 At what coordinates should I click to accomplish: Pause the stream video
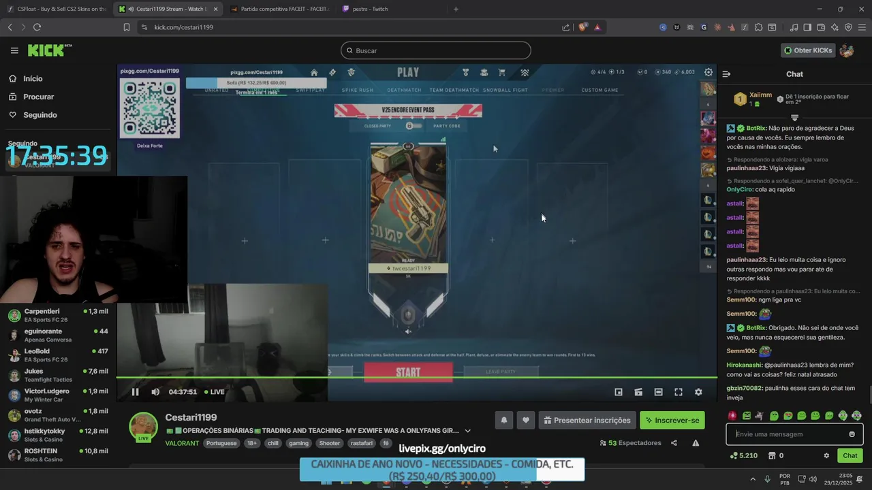coord(135,392)
